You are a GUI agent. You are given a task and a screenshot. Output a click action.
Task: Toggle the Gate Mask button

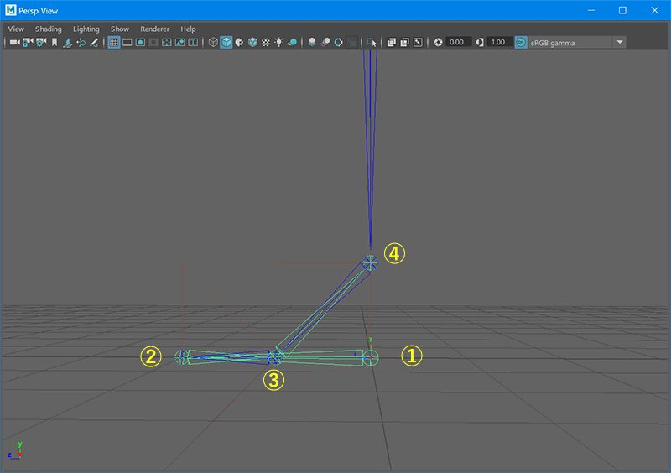click(x=153, y=42)
